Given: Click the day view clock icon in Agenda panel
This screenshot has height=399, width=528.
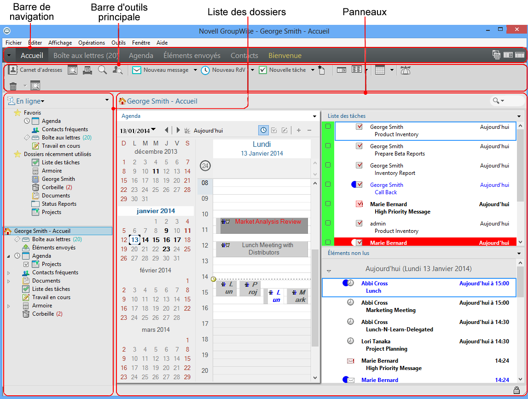Looking at the screenshot, I should click(x=263, y=130).
